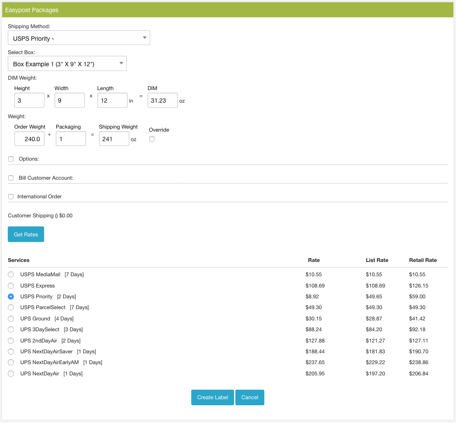Click the Width input field
456x423 pixels.
70,100
